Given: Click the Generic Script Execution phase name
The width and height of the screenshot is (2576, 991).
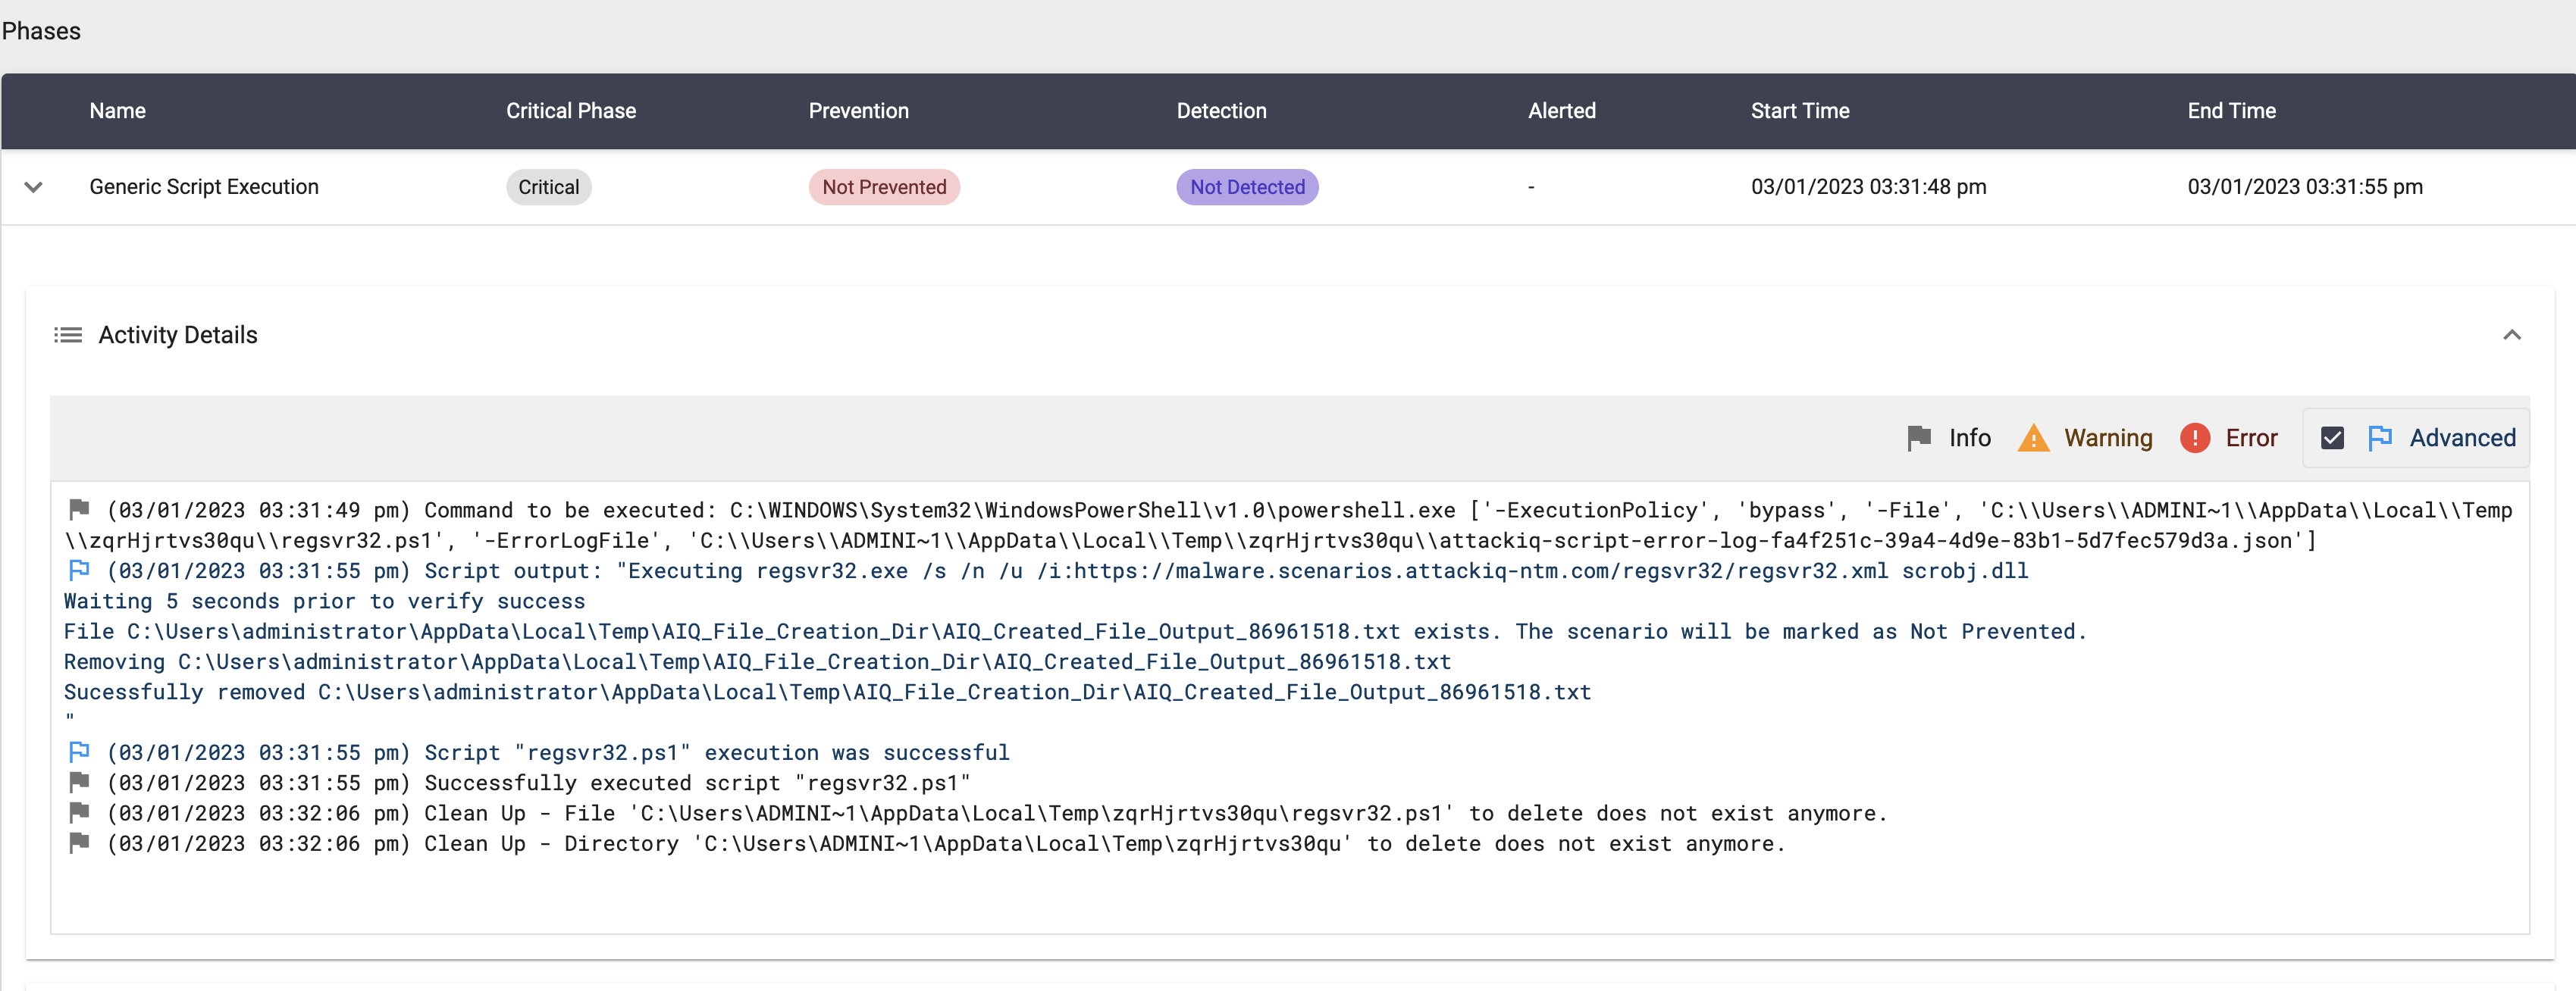Looking at the screenshot, I should [x=204, y=187].
